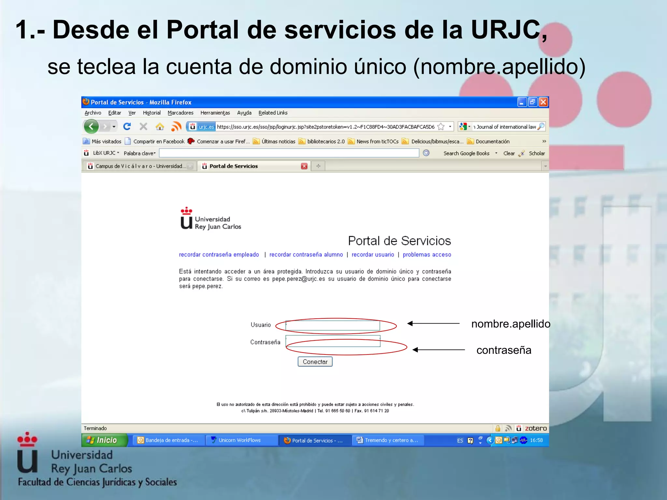The height and width of the screenshot is (500, 667).
Task: Expand the back/forward history dropdown arrow
Action: [x=114, y=127]
